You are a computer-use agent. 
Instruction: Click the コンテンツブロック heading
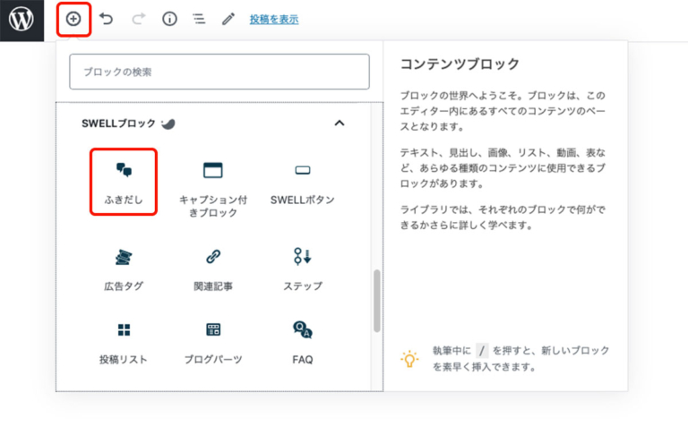[x=460, y=64]
